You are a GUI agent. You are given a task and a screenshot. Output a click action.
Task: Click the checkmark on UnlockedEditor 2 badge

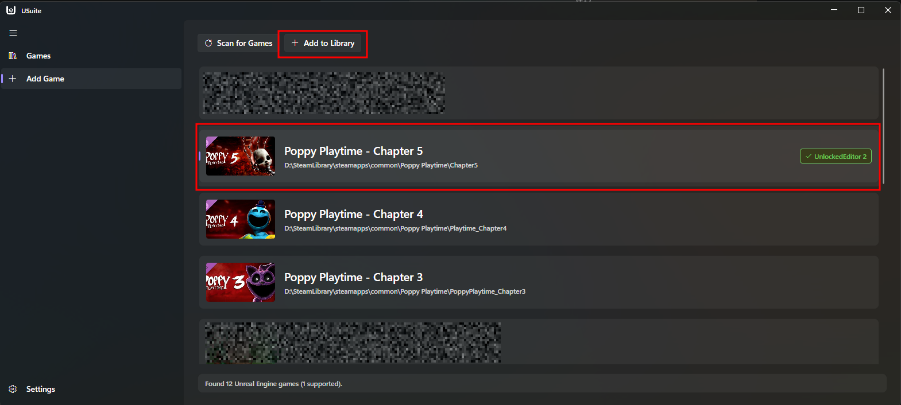tap(809, 157)
